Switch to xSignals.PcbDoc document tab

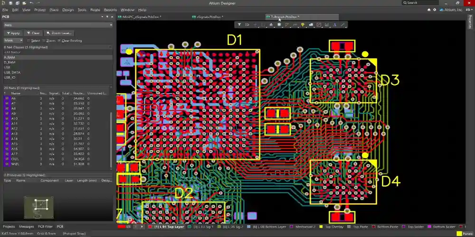click(x=208, y=17)
